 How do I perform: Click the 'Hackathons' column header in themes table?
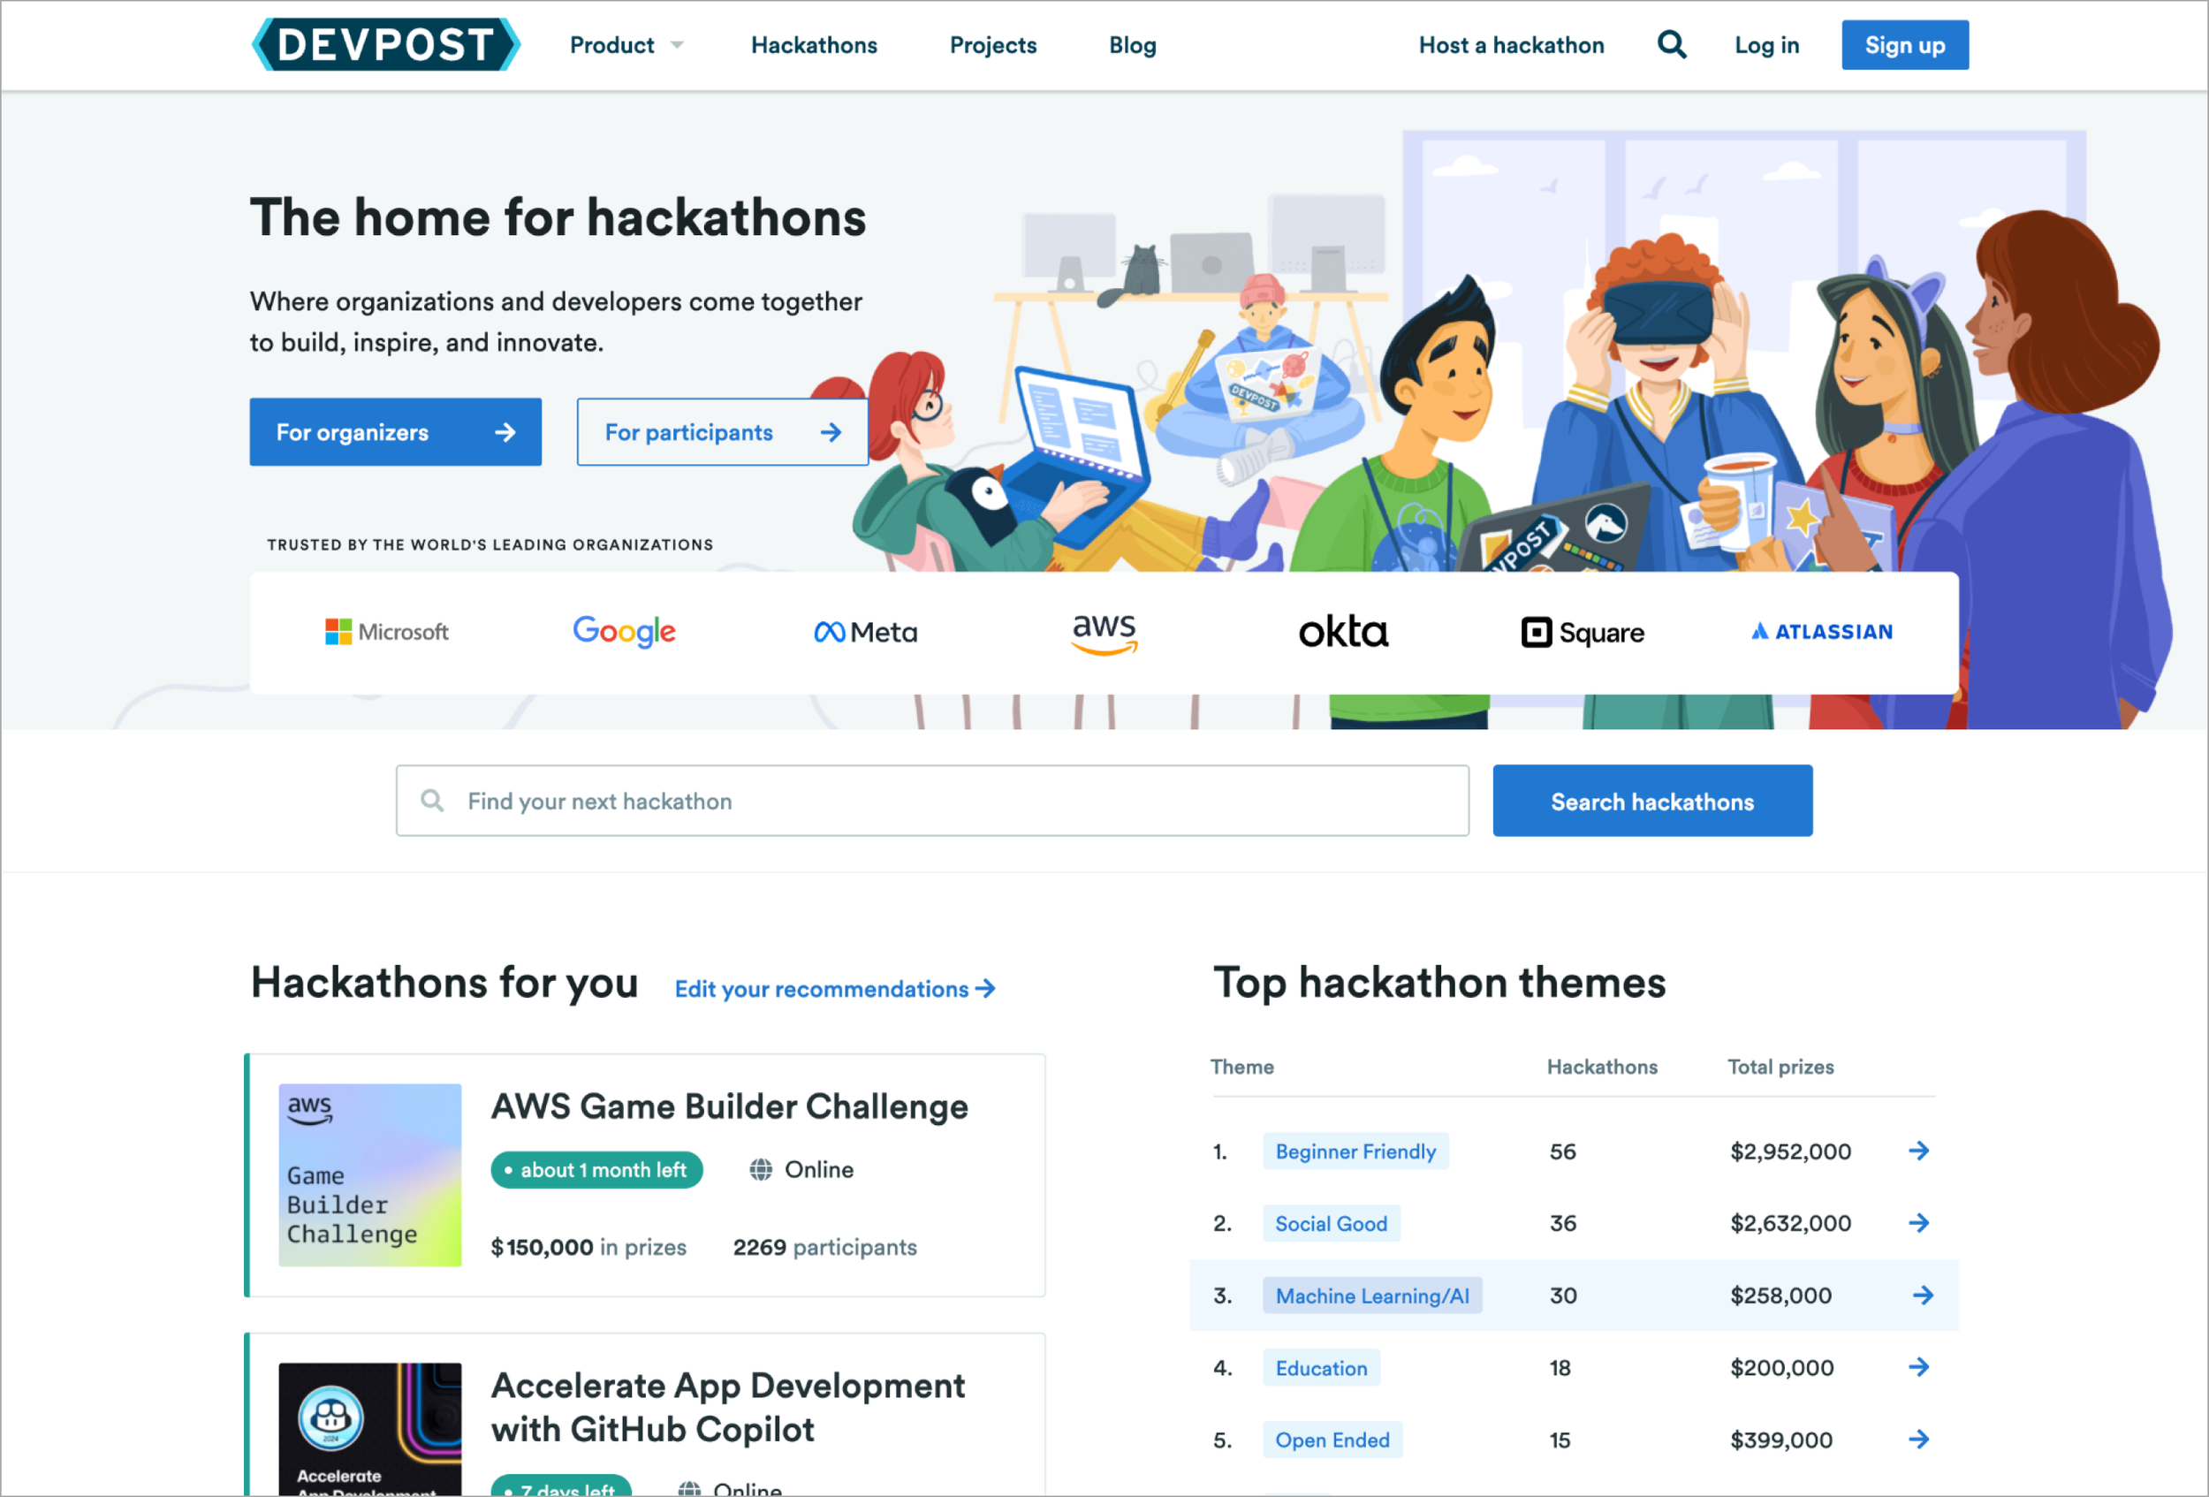1602,1067
